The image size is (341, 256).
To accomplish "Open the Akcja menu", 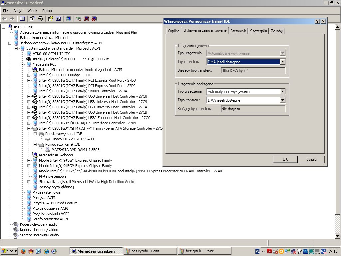I will click(x=18, y=11).
